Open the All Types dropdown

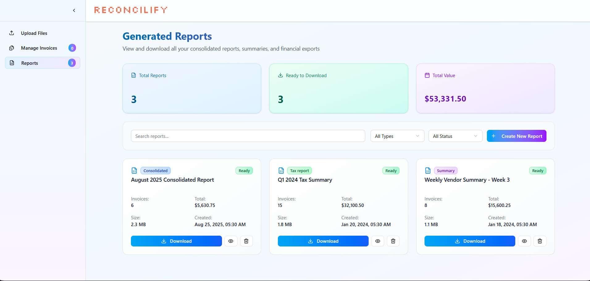[x=397, y=136]
